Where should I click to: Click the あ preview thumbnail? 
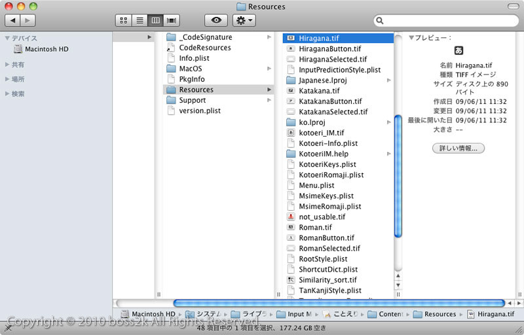[458, 50]
